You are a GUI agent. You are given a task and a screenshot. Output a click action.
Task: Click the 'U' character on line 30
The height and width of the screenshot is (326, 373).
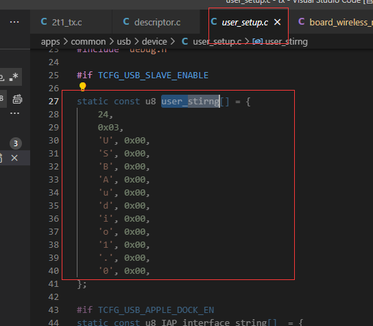click(106, 141)
